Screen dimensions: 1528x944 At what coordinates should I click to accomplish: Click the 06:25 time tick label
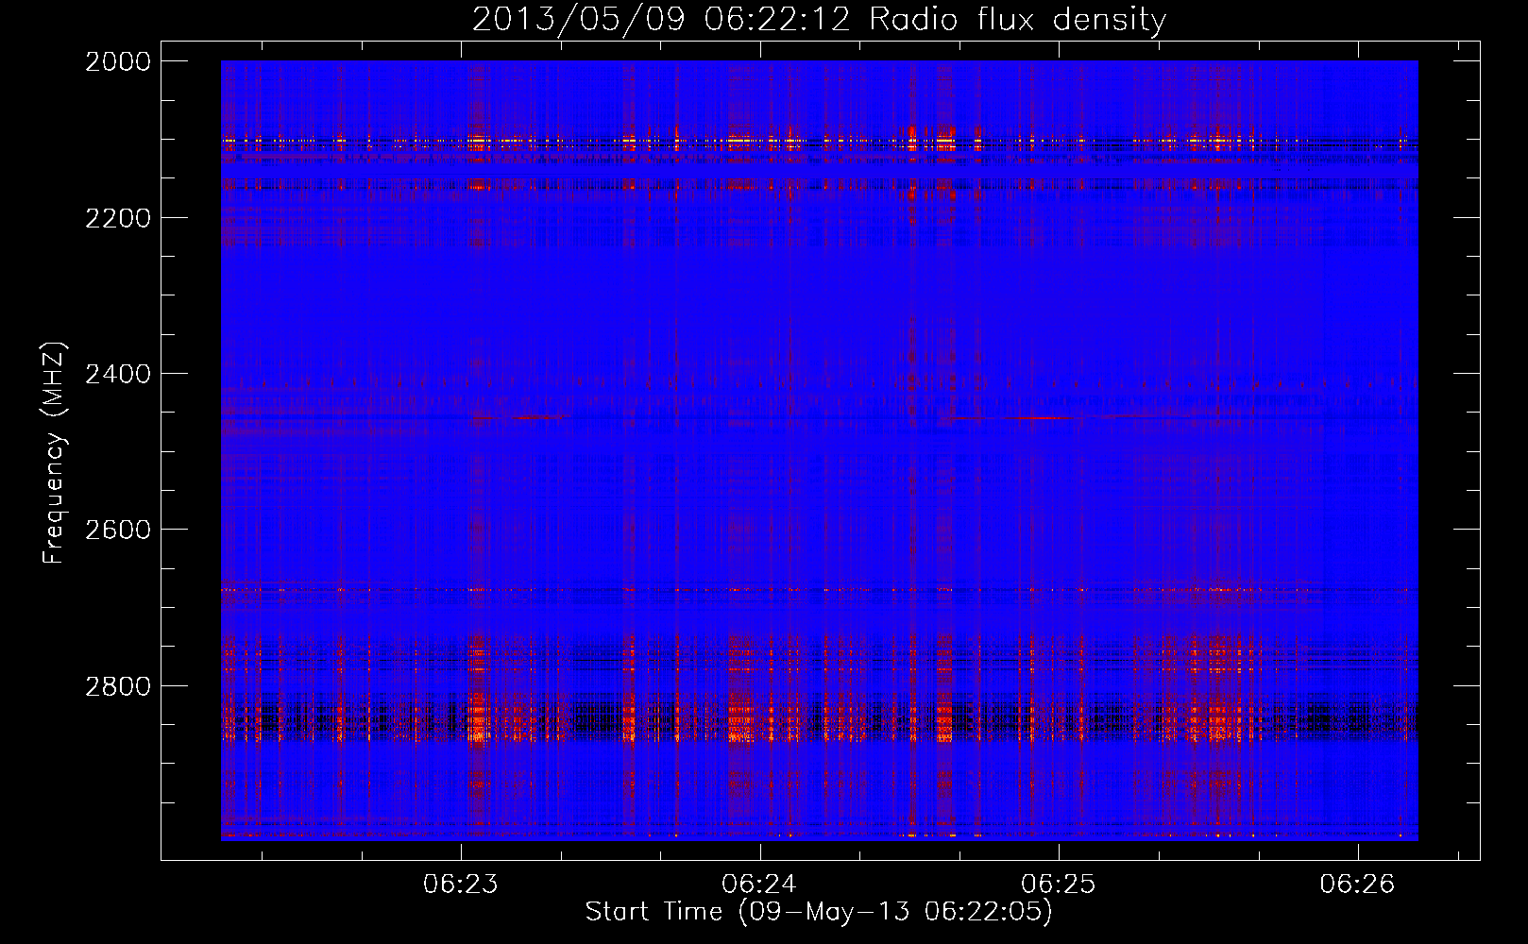coord(1059,885)
